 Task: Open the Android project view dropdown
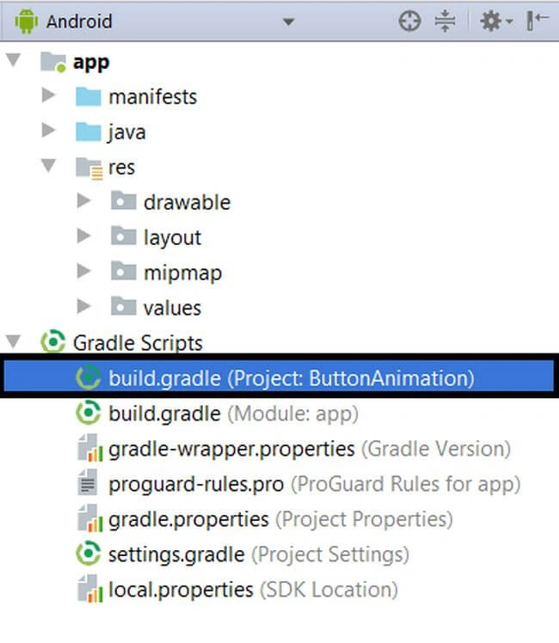click(288, 21)
